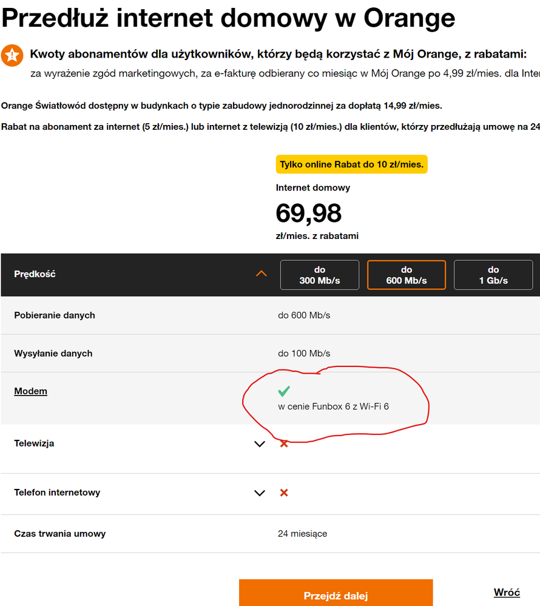
Task: Select the 600 Mb/s speed option
Action: pyautogui.click(x=407, y=275)
